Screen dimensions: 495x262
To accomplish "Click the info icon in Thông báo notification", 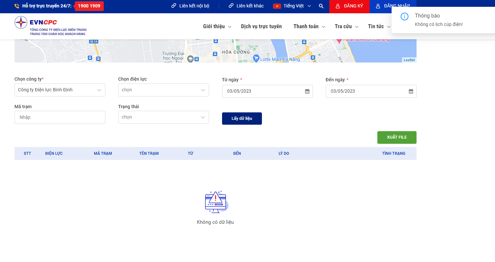I will pyautogui.click(x=404, y=17).
